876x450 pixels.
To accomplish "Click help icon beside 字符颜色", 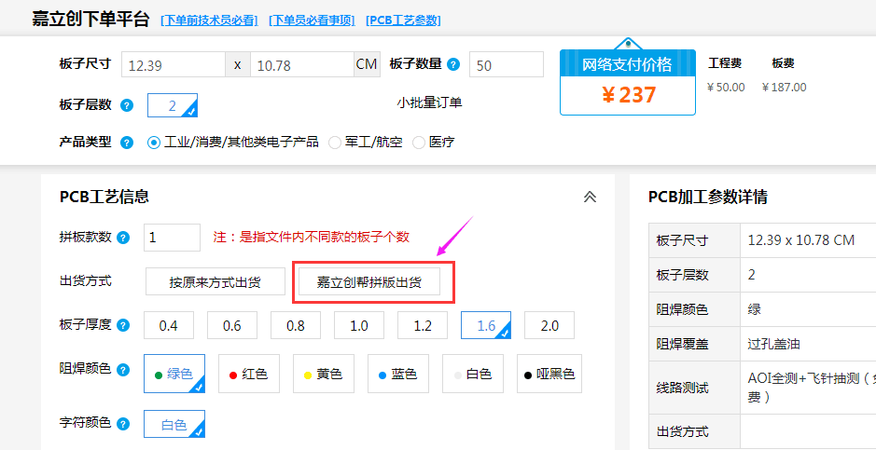I will pos(123,423).
